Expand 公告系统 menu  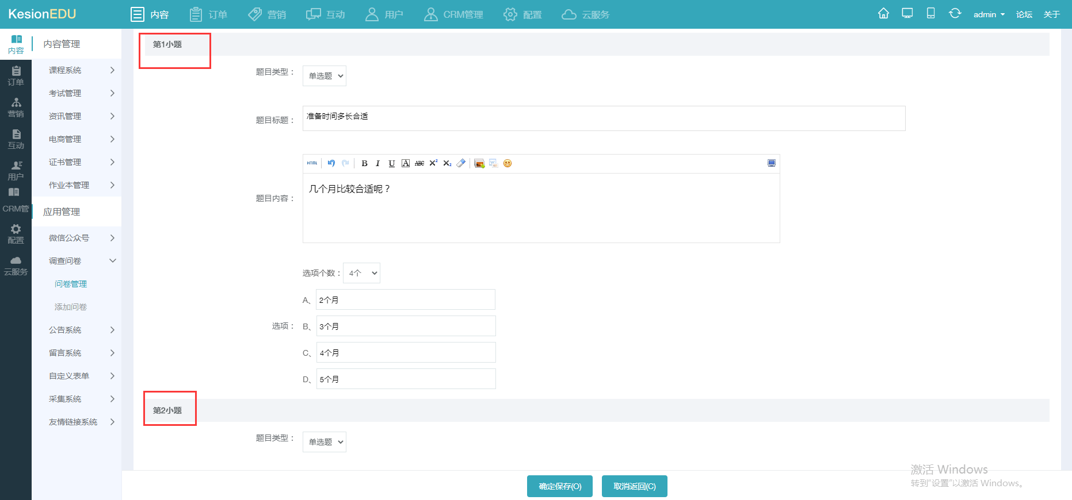77,330
